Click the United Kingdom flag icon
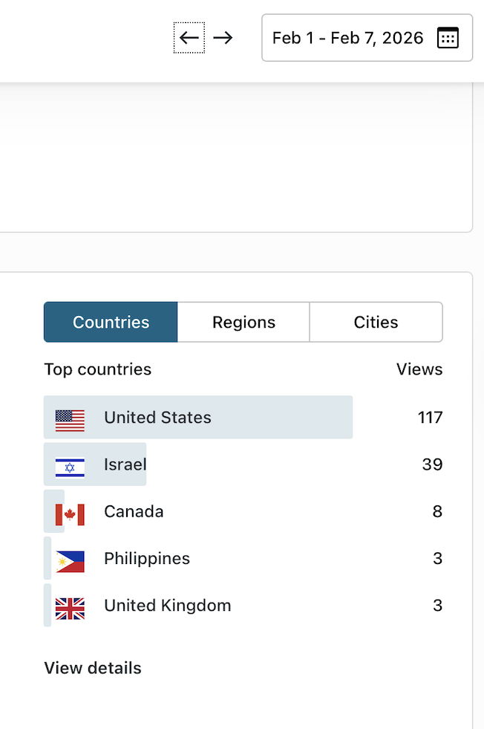The image size is (484, 729). (x=70, y=608)
